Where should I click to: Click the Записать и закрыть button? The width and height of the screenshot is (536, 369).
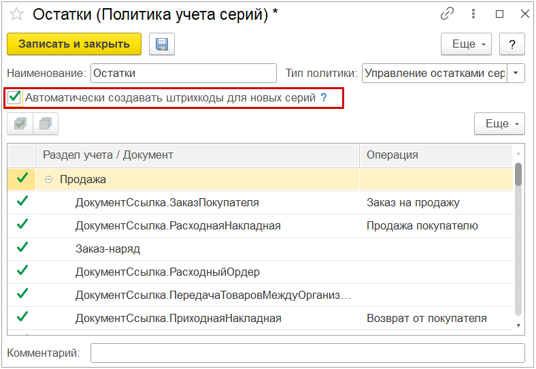tap(74, 44)
